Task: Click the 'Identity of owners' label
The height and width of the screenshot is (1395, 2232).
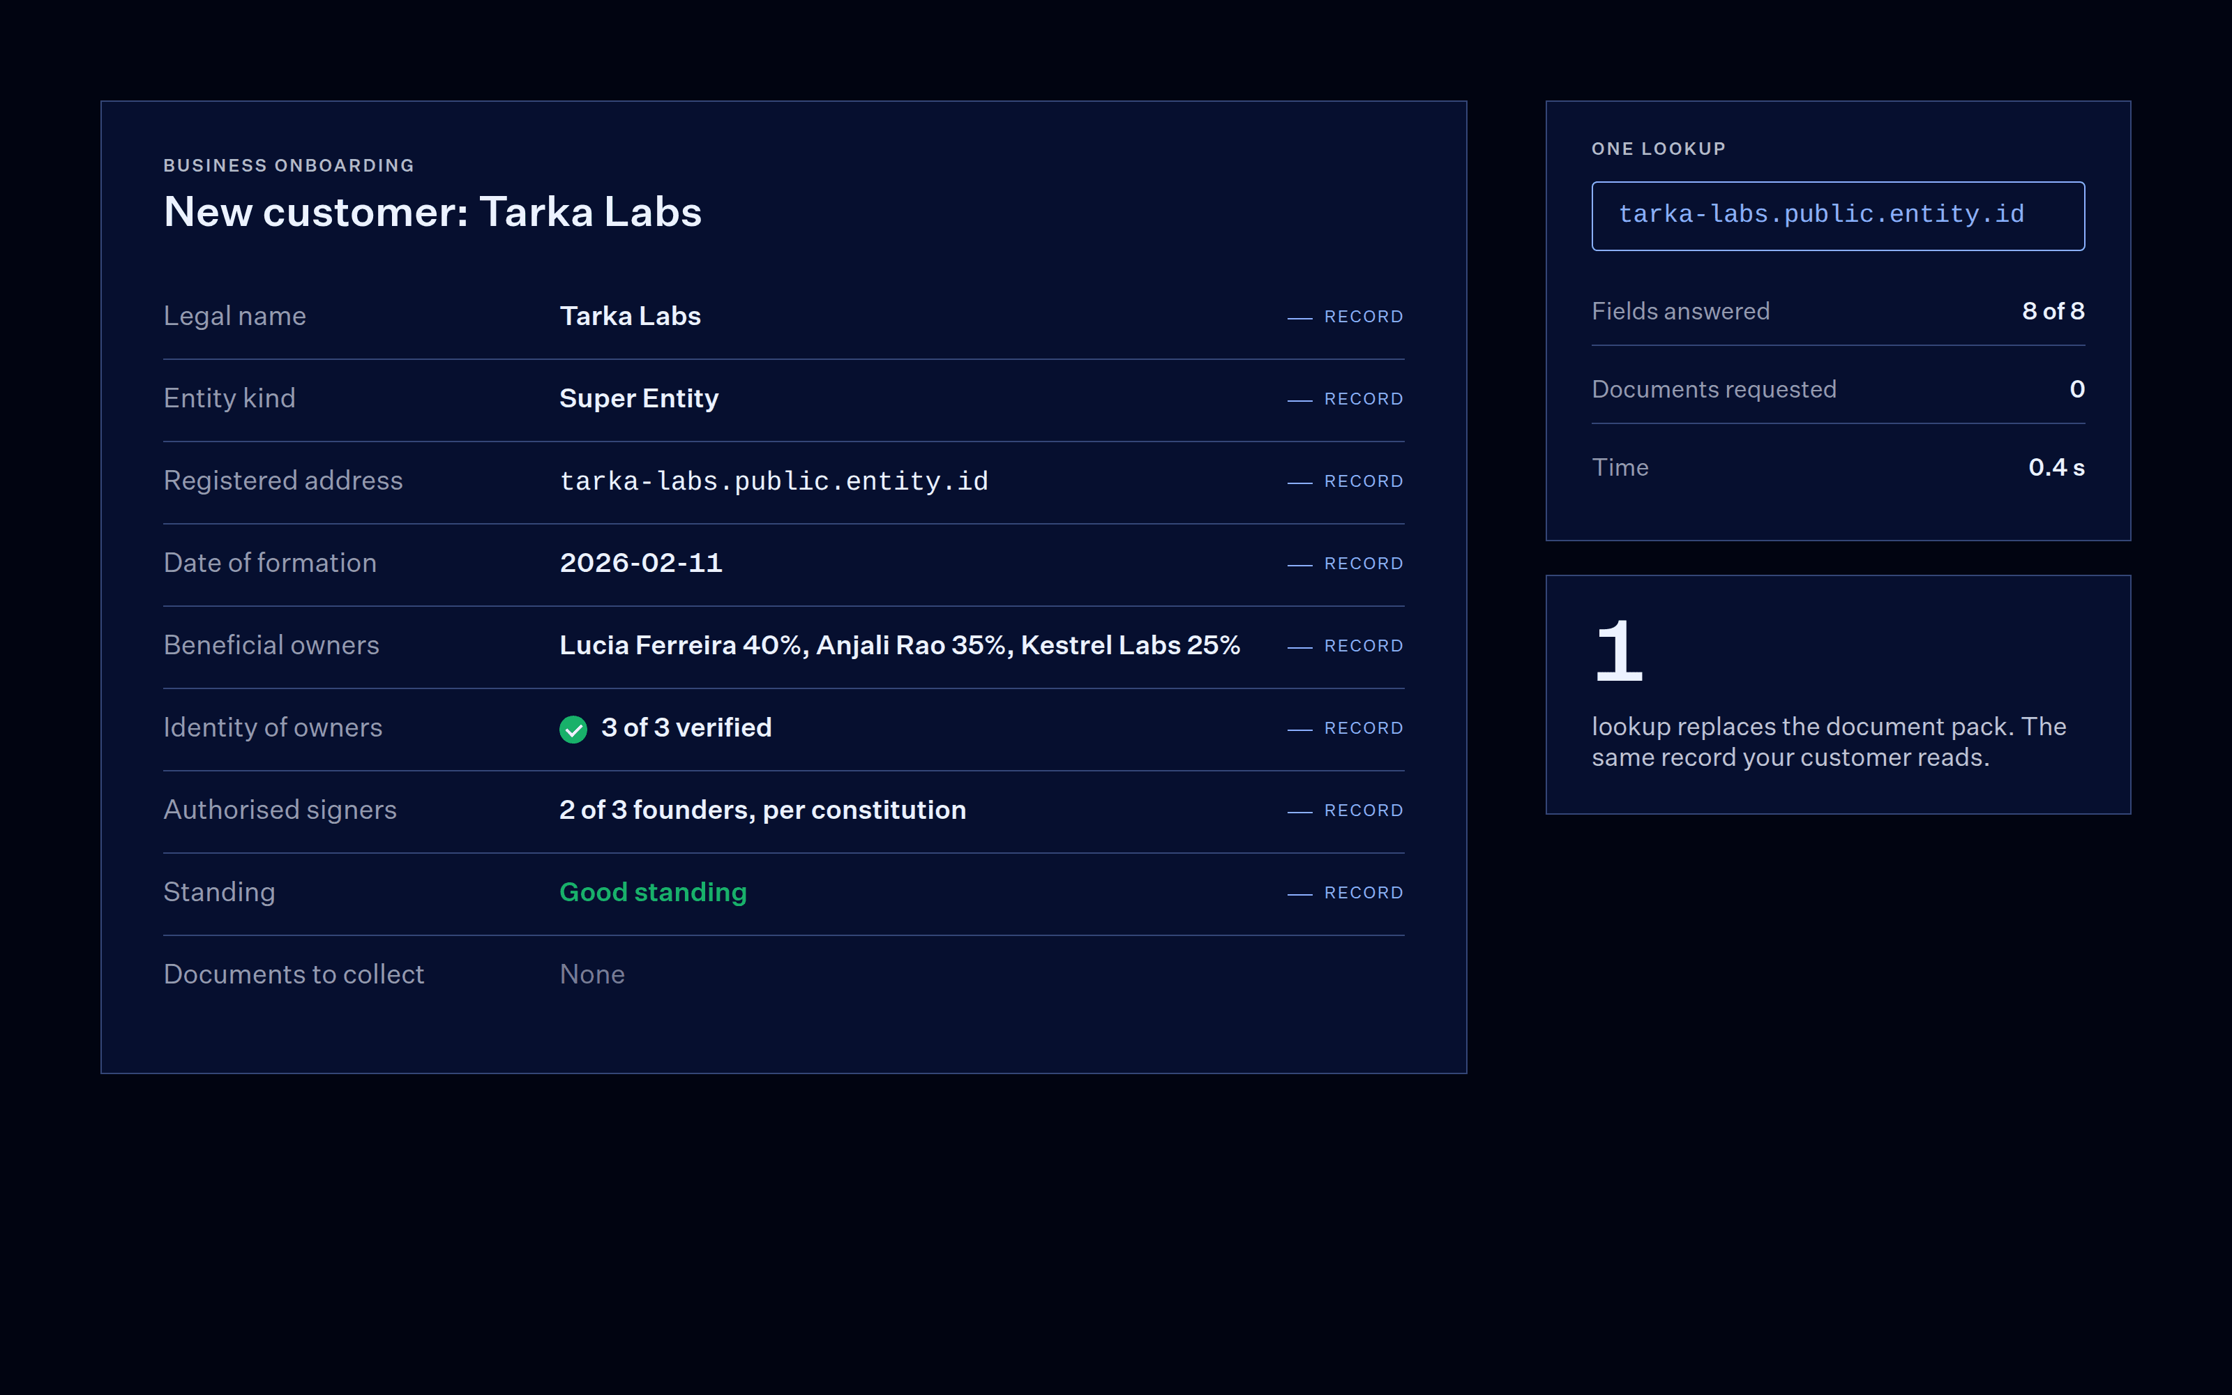Action: (x=272, y=728)
